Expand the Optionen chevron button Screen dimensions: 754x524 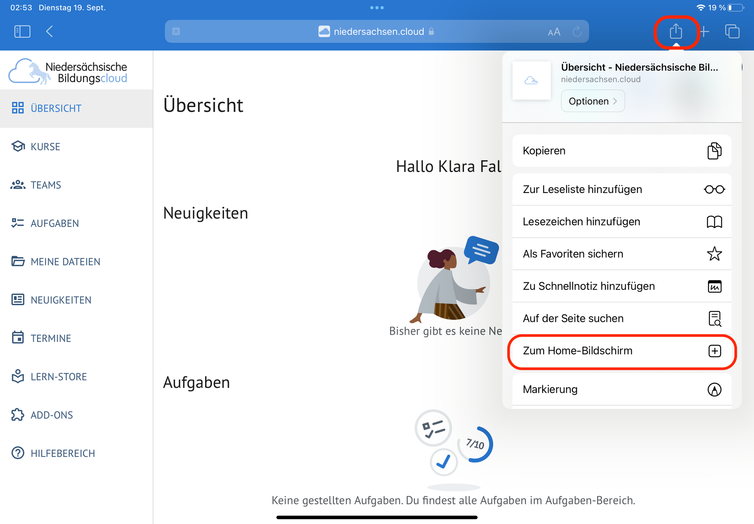coord(593,101)
